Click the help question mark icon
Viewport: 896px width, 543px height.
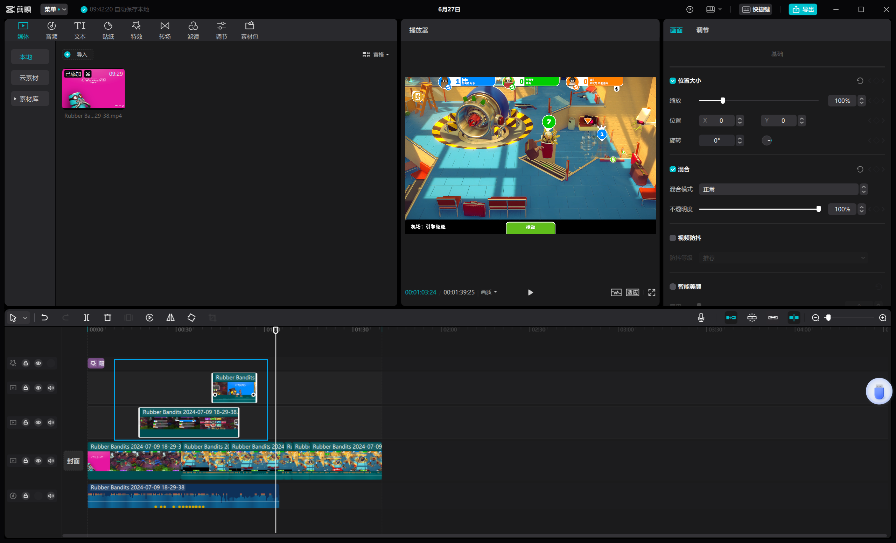[689, 9]
